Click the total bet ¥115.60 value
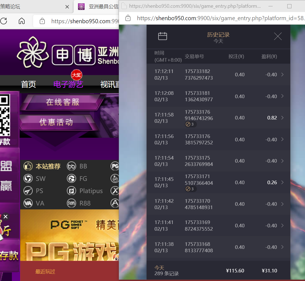 point(235,271)
